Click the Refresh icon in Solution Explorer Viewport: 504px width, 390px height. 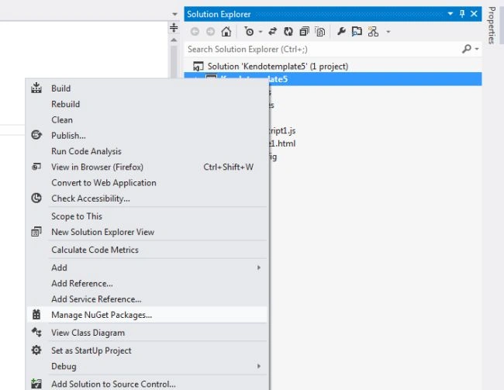coord(288,32)
